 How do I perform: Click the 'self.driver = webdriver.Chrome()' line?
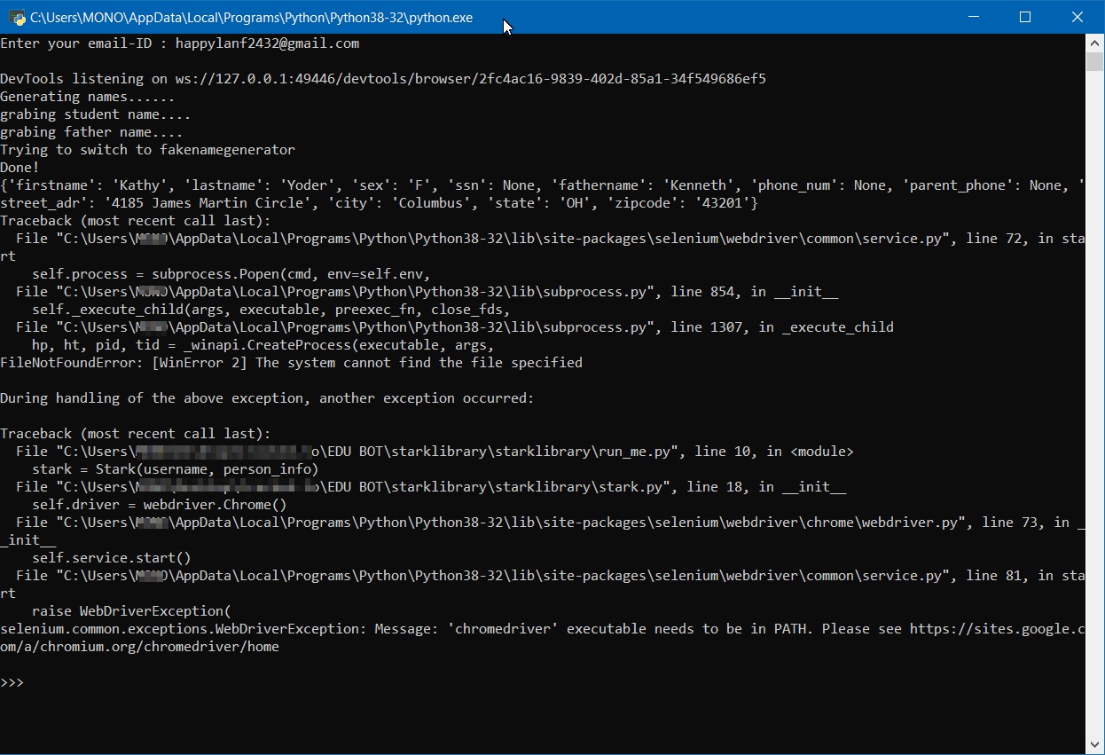point(159,505)
